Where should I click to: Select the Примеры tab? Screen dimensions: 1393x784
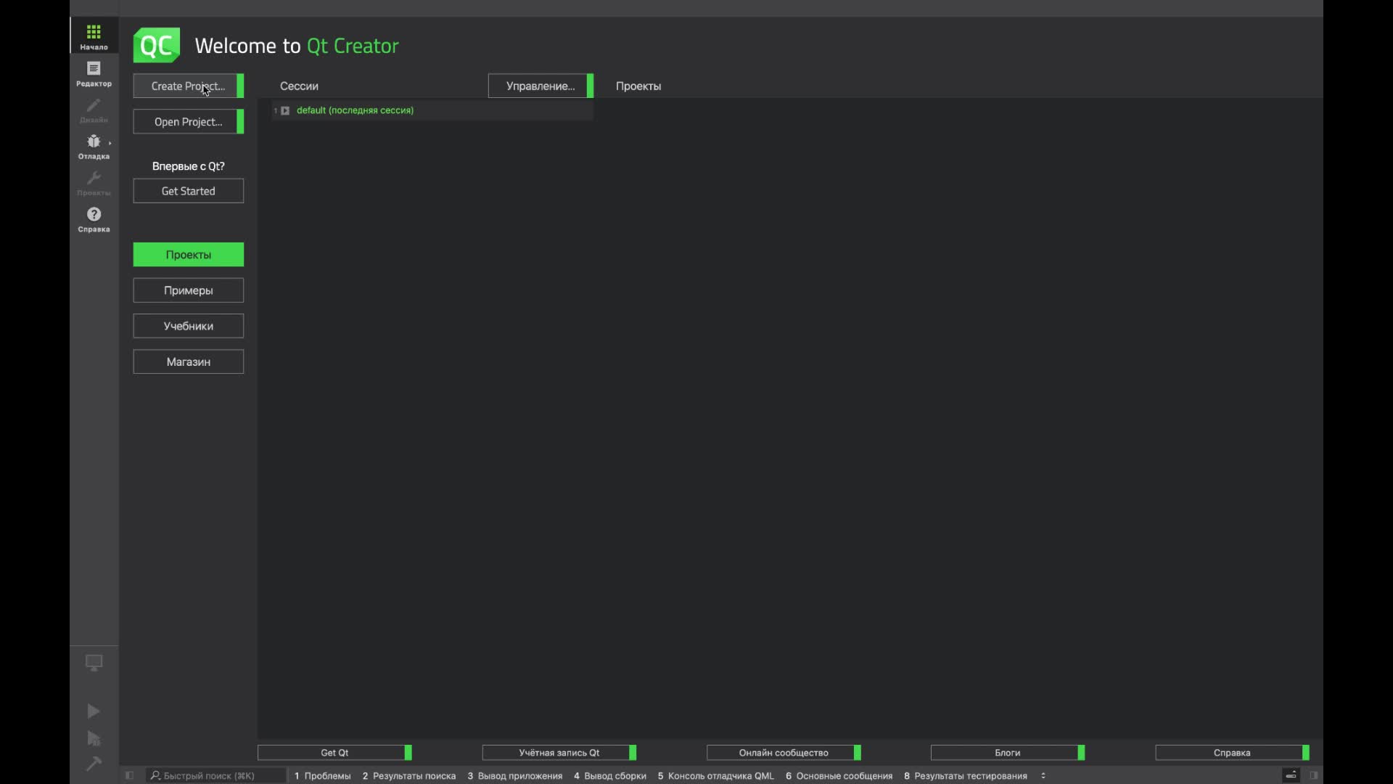pyautogui.click(x=189, y=290)
